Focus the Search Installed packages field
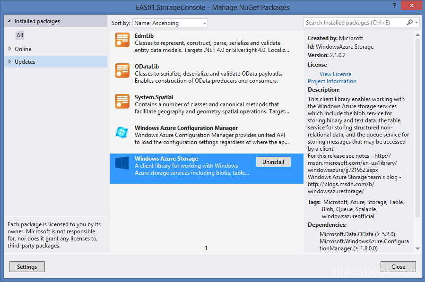Viewport: 425px width, 282px height. (355, 23)
